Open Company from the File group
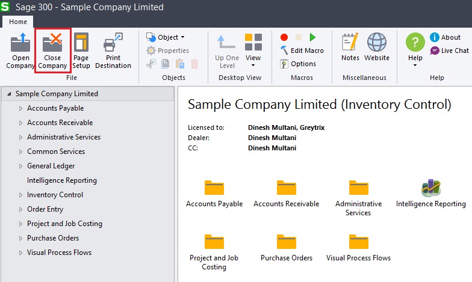 tap(20, 51)
